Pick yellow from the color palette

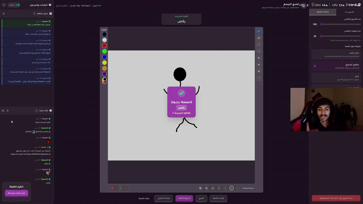coord(105,63)
